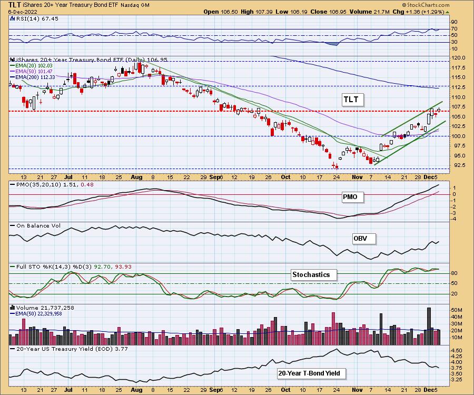474x395 pixels.
Task: Click the EMA(20) 102.03 legend entry
Action: (x=31, y=66)
